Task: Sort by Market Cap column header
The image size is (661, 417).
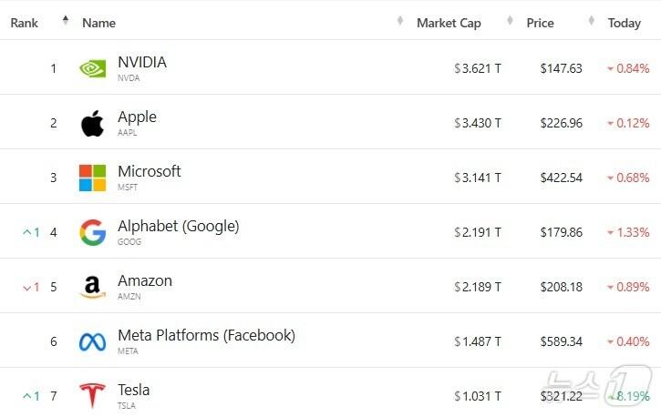Action: pyautogui.click(x=448, y=23)
